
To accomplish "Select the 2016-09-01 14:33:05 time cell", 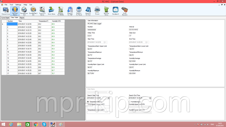I will [28, 27].
